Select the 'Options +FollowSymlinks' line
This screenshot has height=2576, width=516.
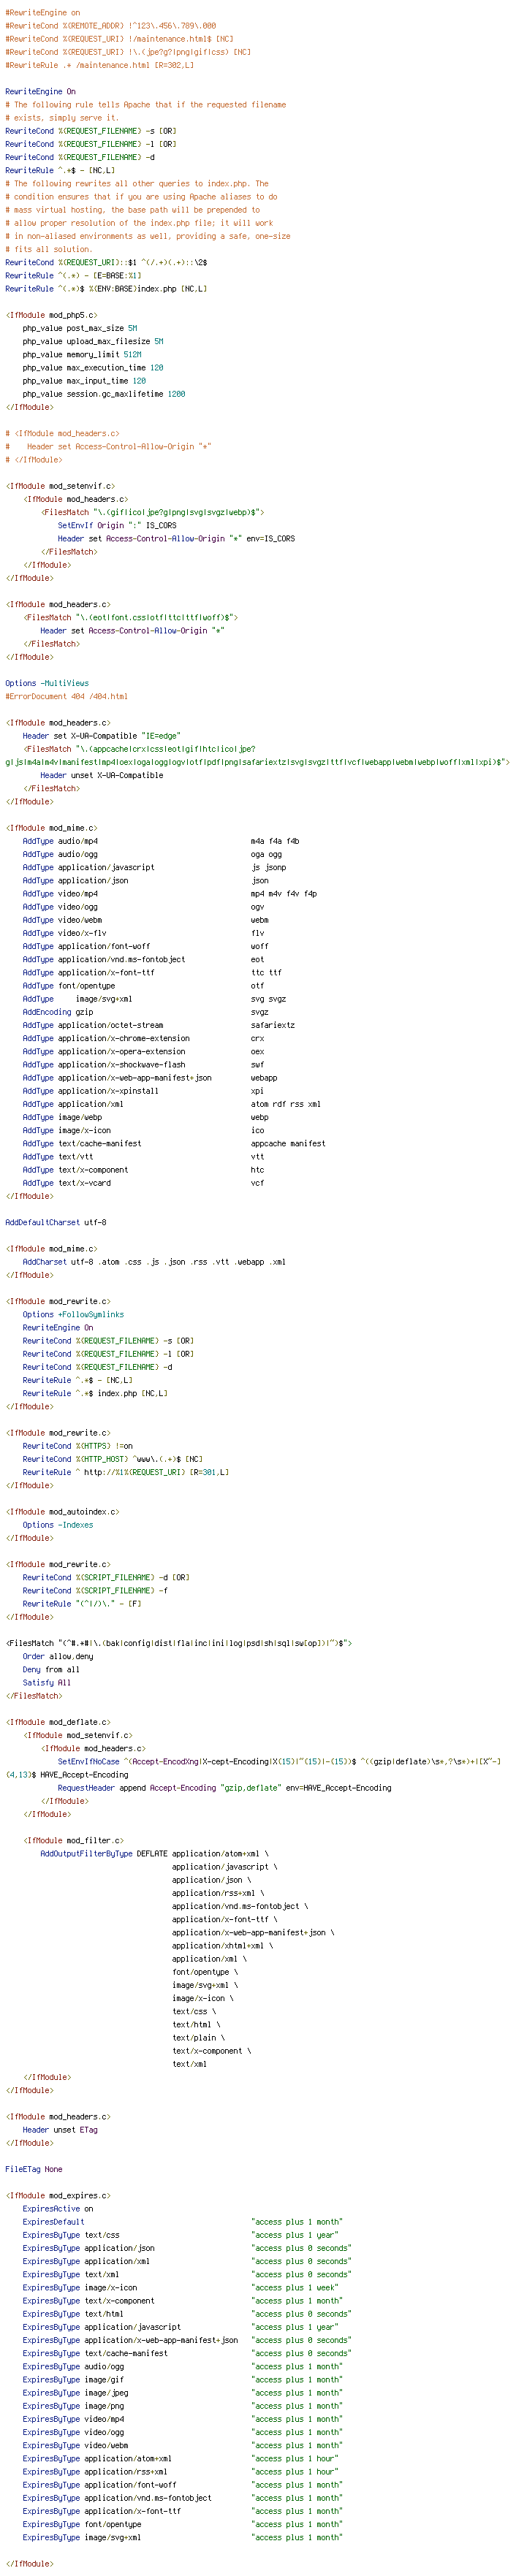[x=73, y=1314]
